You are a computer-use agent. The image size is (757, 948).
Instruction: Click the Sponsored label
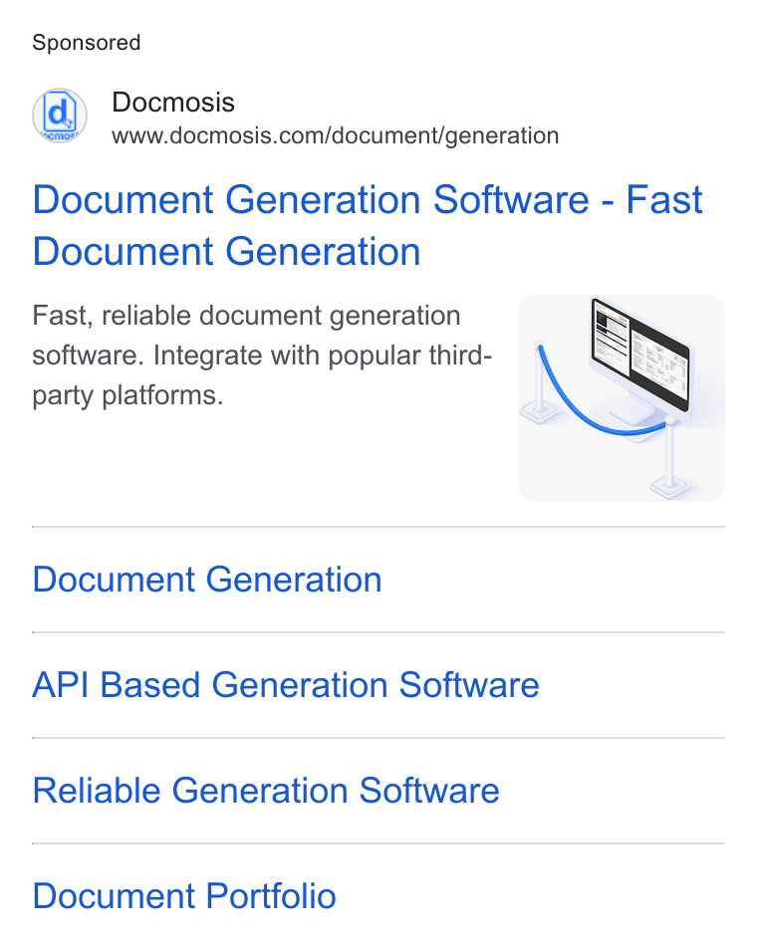[87, 43]
